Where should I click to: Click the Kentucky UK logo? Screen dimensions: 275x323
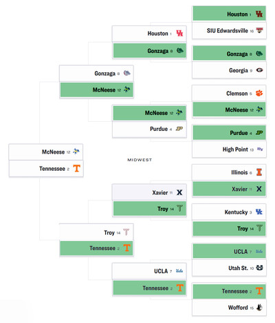(x=259, y=211)
